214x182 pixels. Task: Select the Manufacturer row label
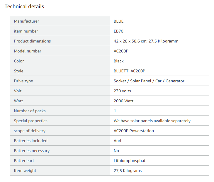(x=26, y=21)
